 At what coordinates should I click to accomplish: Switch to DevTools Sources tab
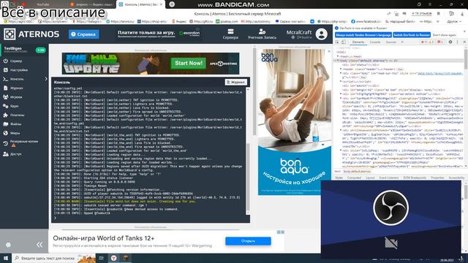(390, 42)
